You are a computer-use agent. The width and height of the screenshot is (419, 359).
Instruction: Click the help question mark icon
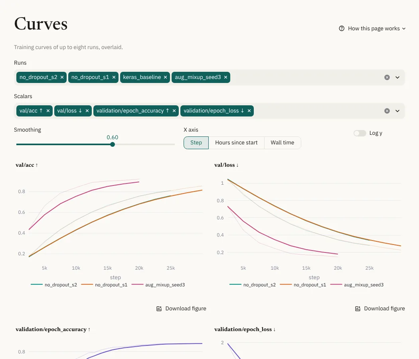tap(342, 29)
